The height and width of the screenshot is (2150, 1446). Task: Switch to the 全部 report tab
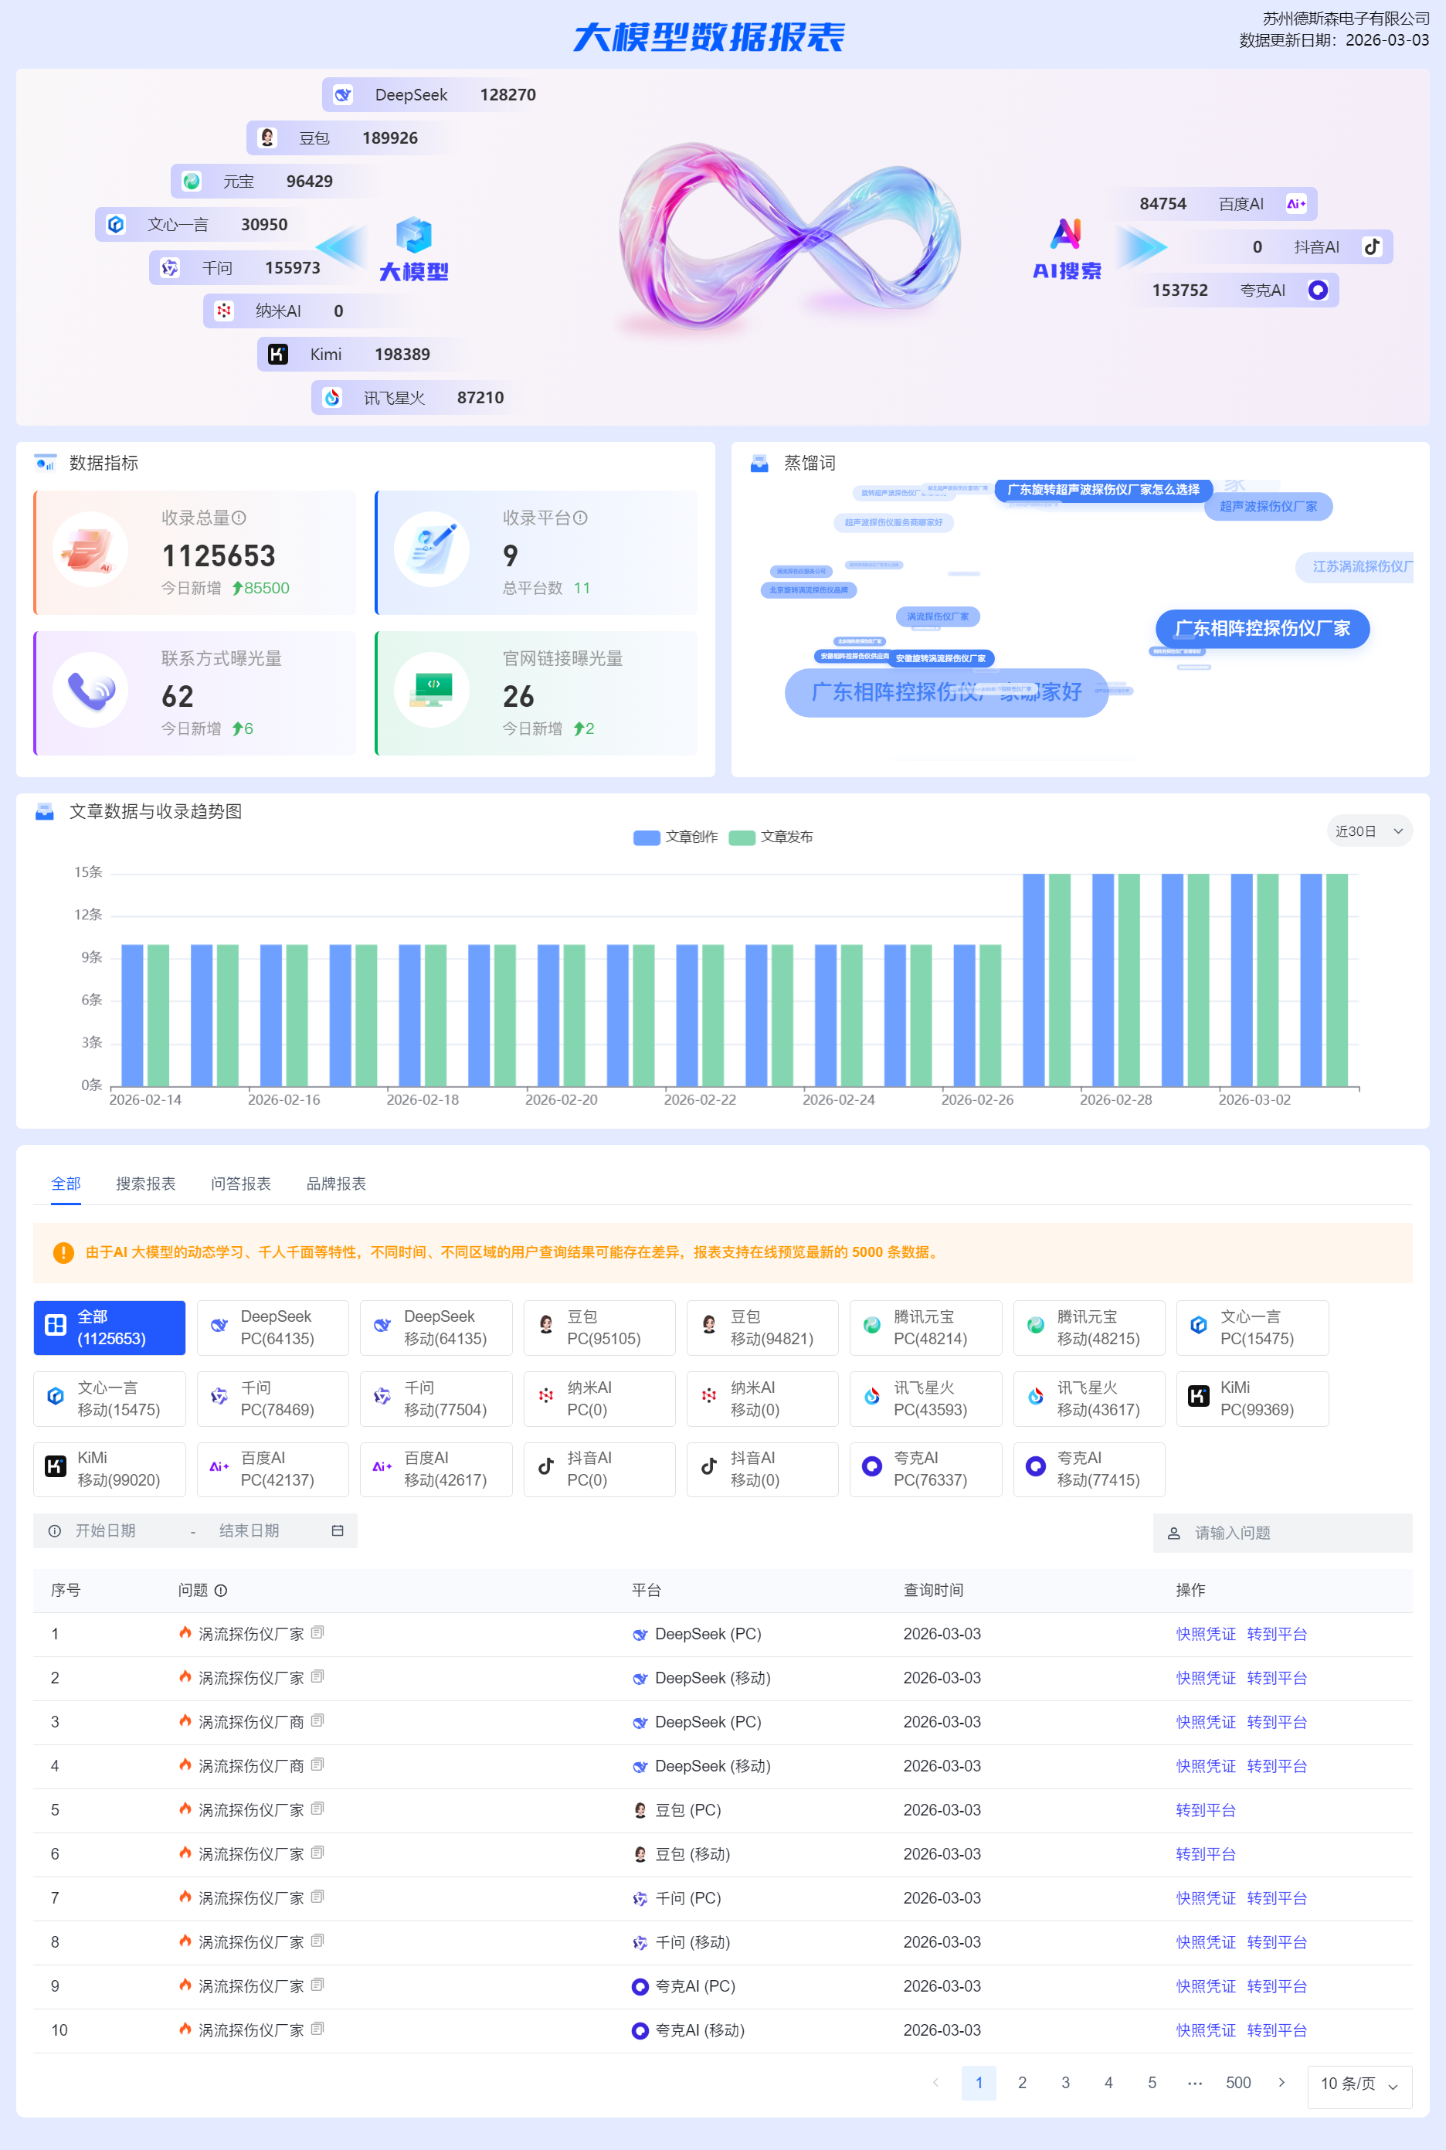[66, 1184]
